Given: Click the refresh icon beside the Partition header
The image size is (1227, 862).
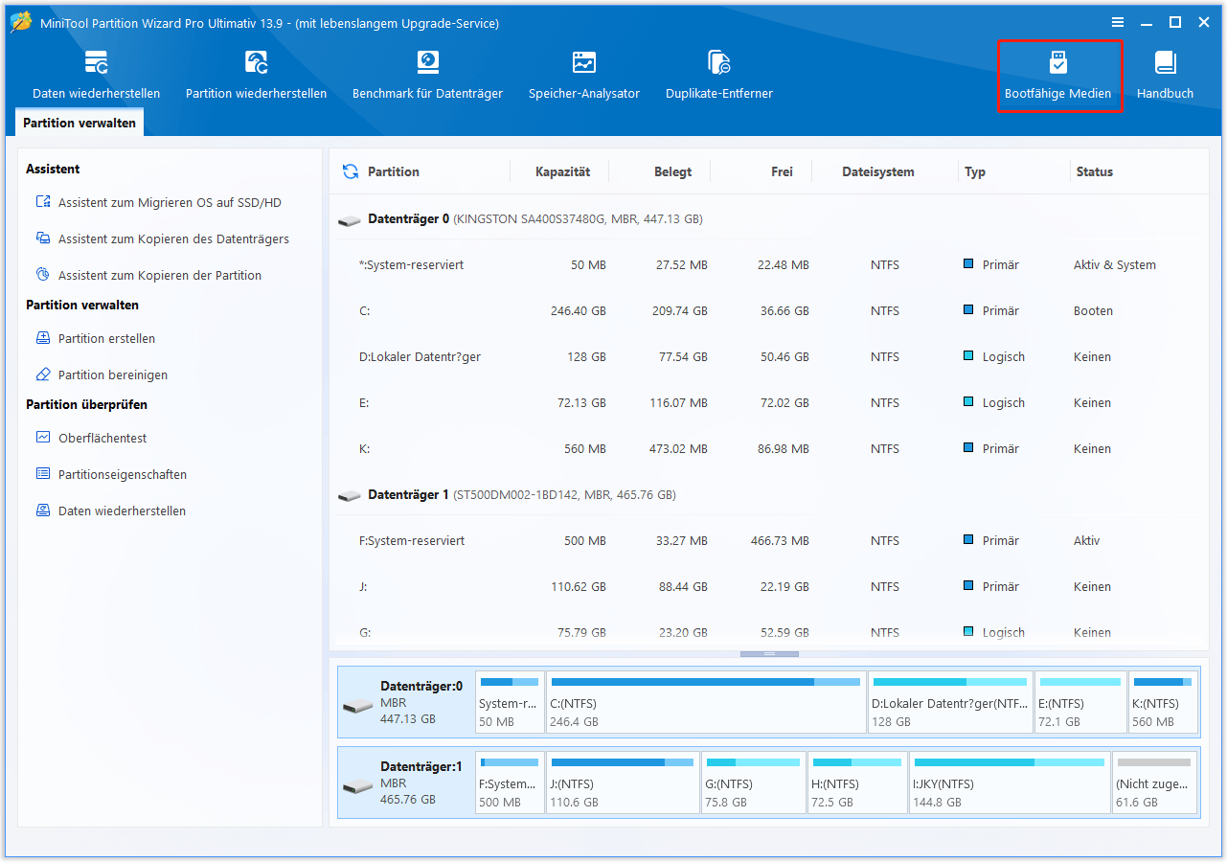Looking at the screenshot, I should [351, 171].
